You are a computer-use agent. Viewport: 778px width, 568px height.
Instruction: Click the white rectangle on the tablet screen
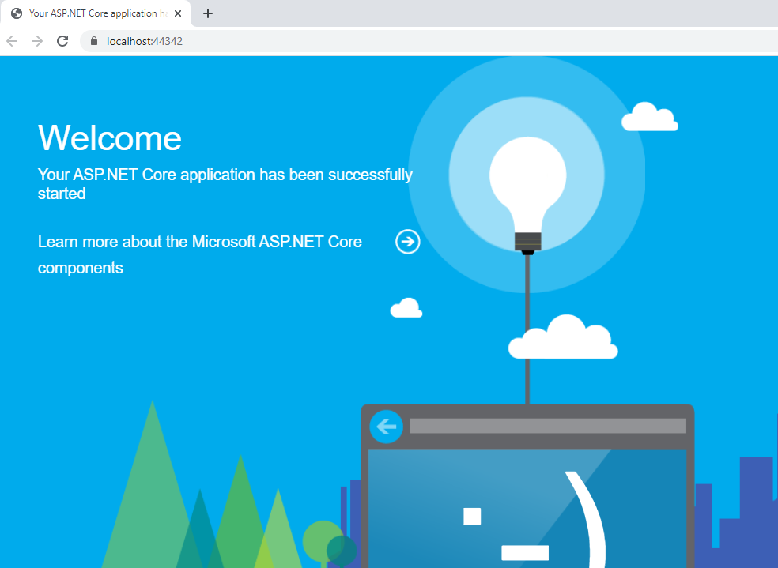(472, 517)
